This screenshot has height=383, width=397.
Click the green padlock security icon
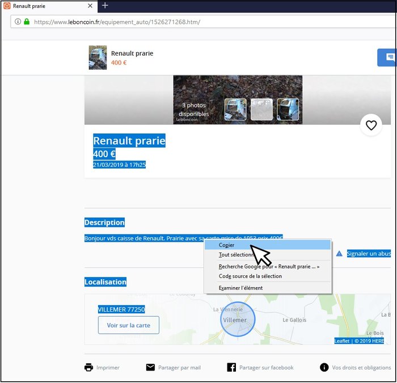[27, 22]
